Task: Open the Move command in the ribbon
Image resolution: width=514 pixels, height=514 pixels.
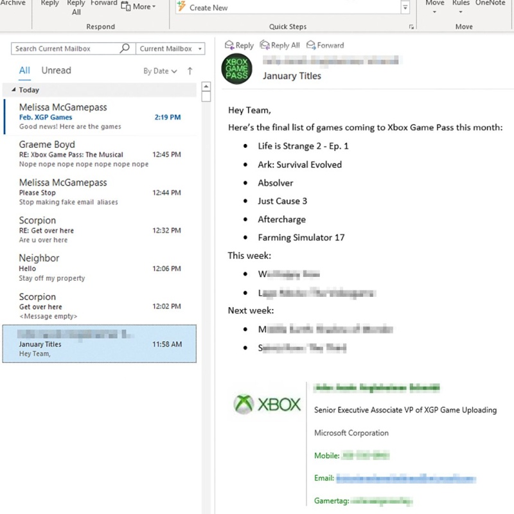Action: point(434,6)
